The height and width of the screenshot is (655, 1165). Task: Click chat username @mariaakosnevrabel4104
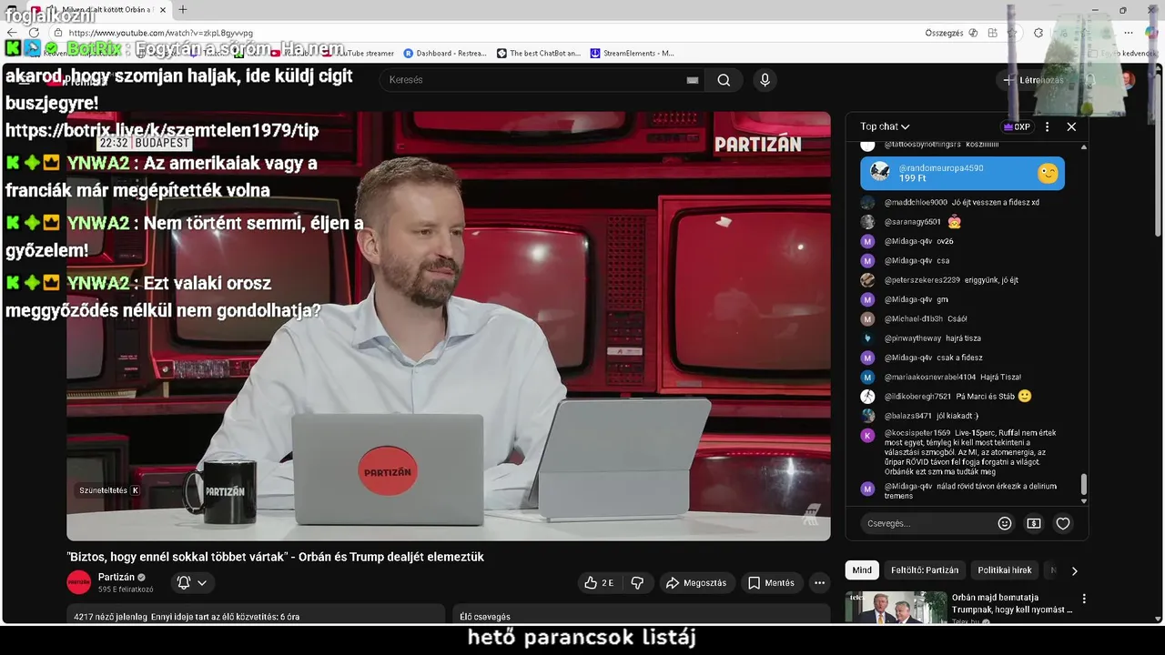point(930,378)
